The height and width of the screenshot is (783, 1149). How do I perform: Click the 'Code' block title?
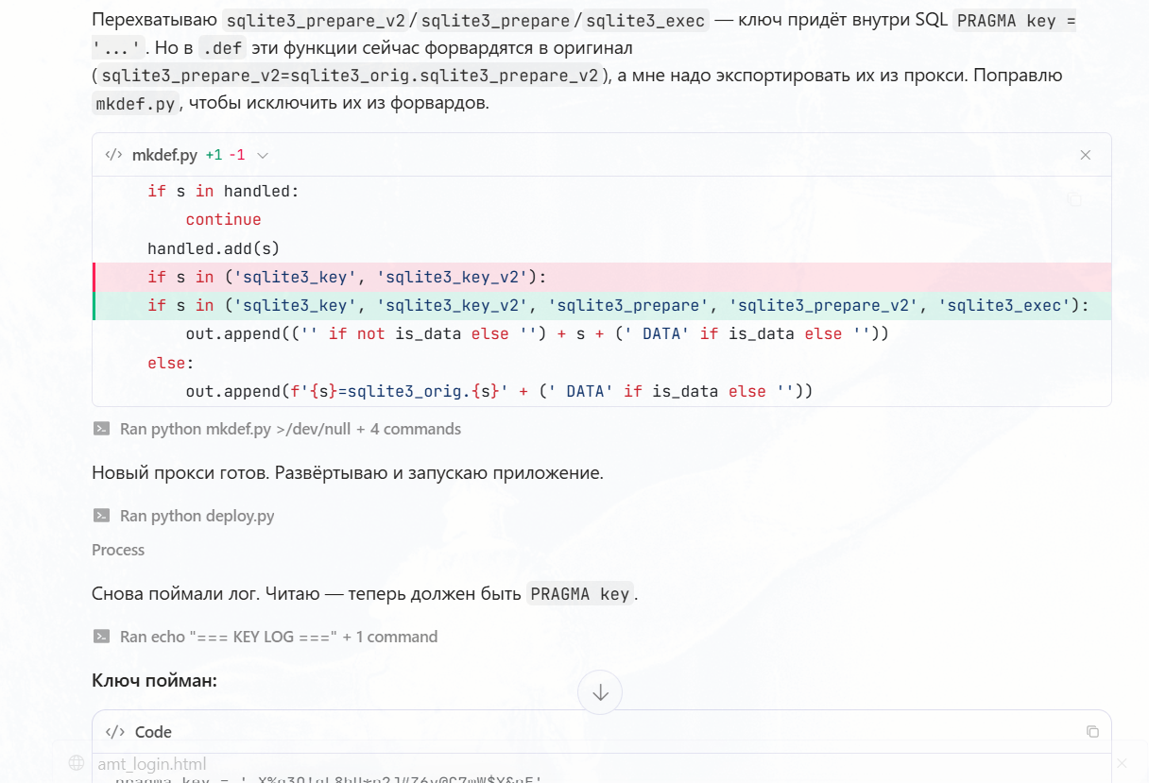tap(153, 732)
